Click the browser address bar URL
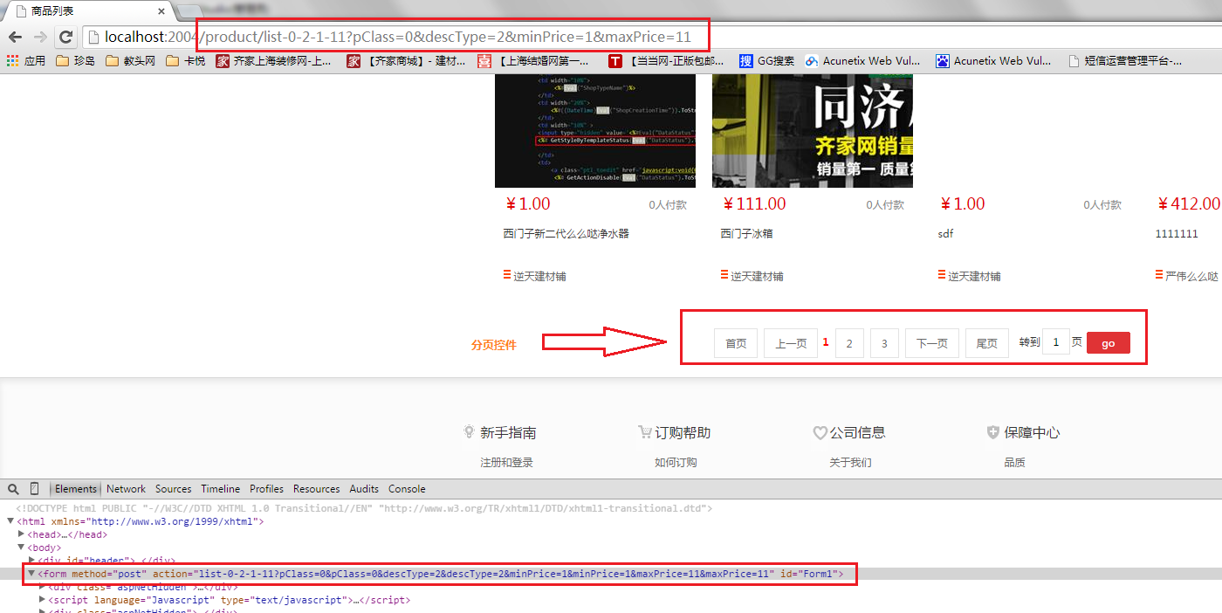Viewport: 1222px width, 613px height. (x=397, y=37)
